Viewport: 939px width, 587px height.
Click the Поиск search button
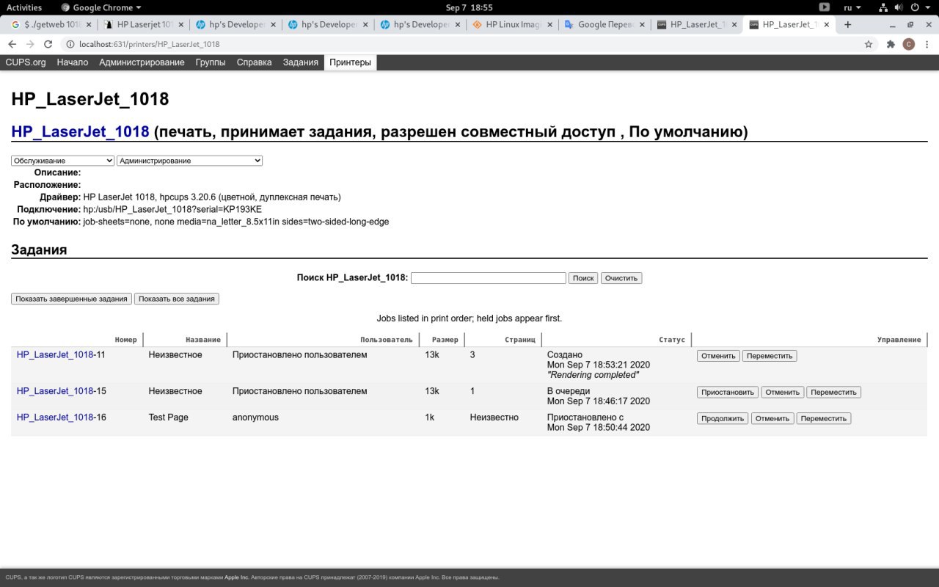[583, 278]
